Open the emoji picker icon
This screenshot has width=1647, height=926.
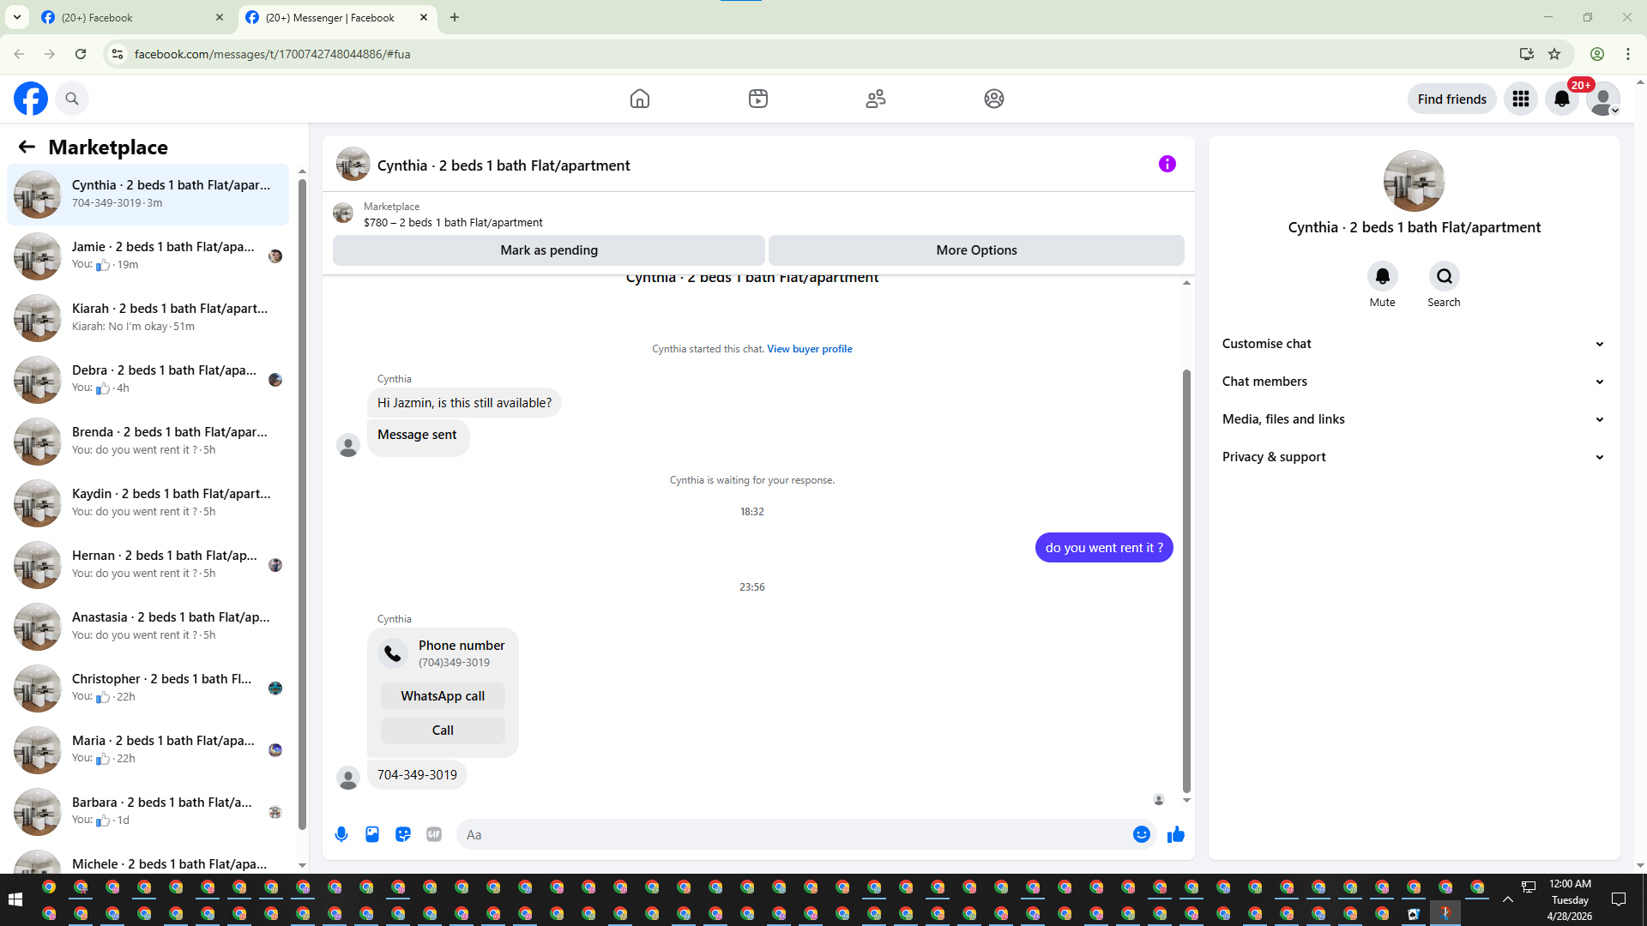point(1142,834)
